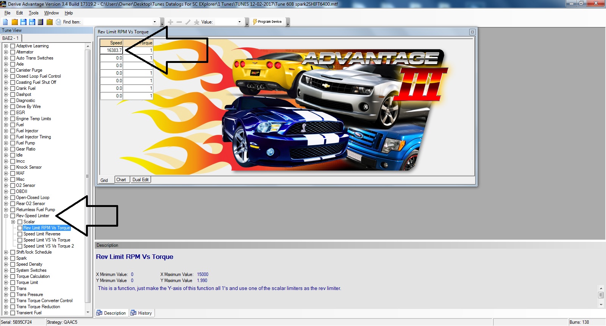Viewport: 606px width, 326px height.
Task: Check the Alternator checkbox
Action: [x=12, y=52]
